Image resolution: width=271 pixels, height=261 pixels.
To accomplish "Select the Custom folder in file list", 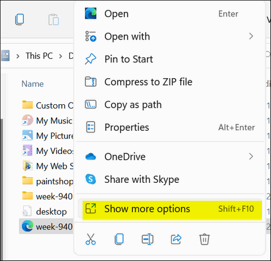I will click(x=48, y=105).
